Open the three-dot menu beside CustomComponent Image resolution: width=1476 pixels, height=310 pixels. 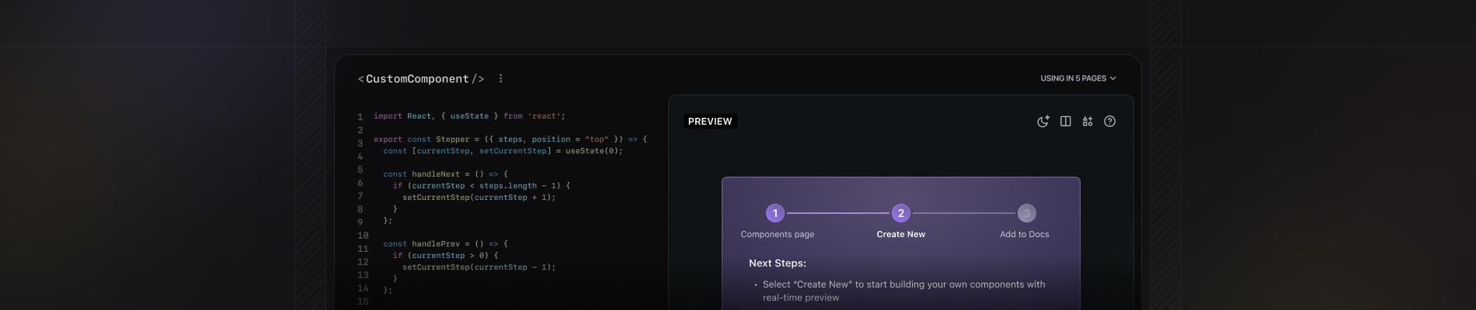pos(501,78)
